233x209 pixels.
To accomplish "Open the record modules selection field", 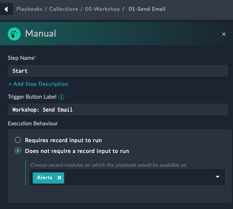I will coord(127,178).
